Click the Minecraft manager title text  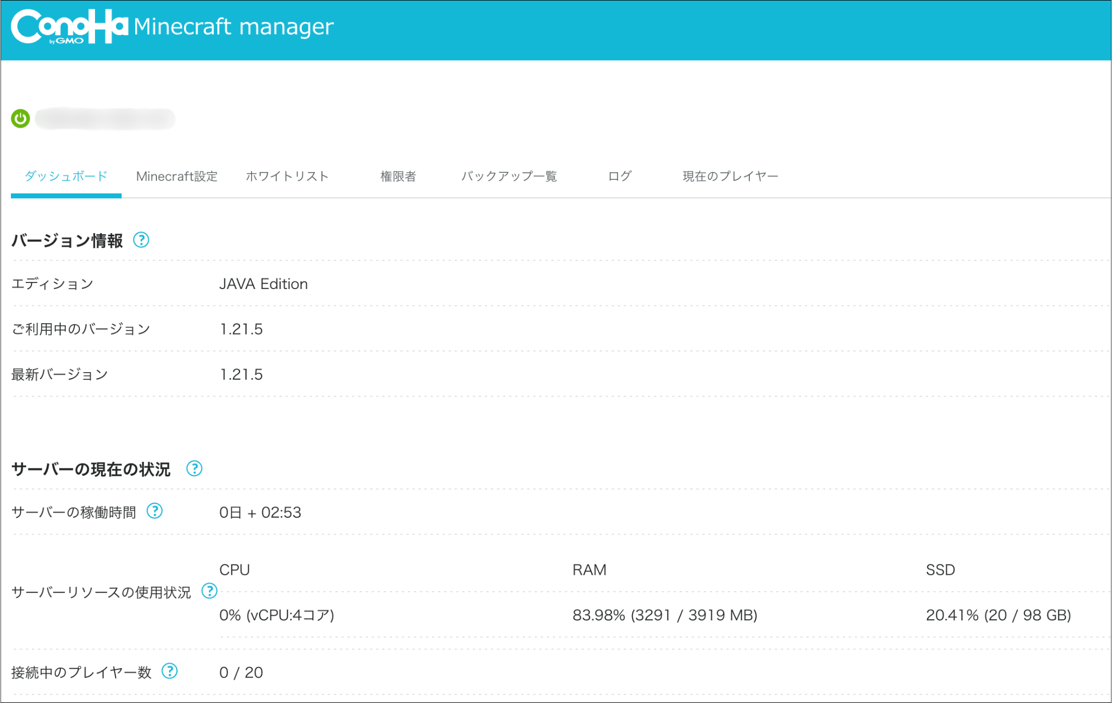[233, 26]
